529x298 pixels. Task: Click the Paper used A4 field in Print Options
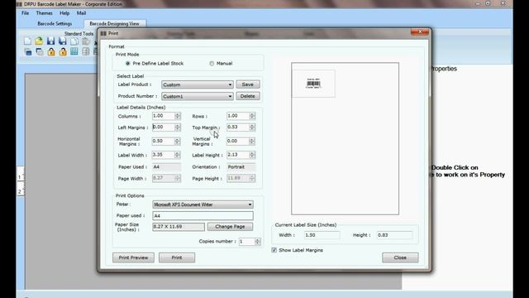point(203,215)
